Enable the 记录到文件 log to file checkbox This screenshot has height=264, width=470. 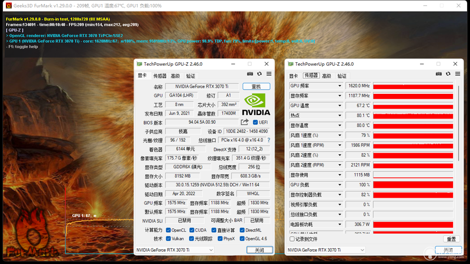click(x=292, y=239)
